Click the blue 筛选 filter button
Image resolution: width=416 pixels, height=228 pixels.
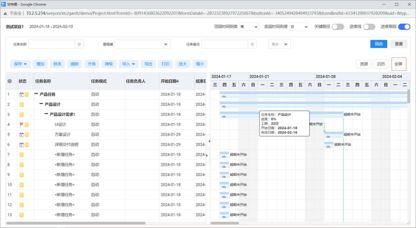(x=379, y=44)
